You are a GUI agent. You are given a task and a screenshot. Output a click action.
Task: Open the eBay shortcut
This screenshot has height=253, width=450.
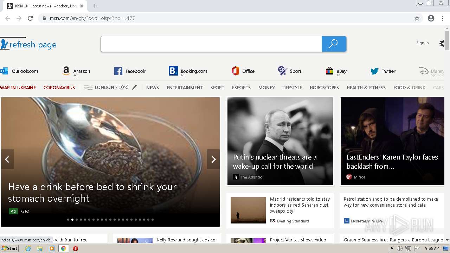[x=336, y=71]
